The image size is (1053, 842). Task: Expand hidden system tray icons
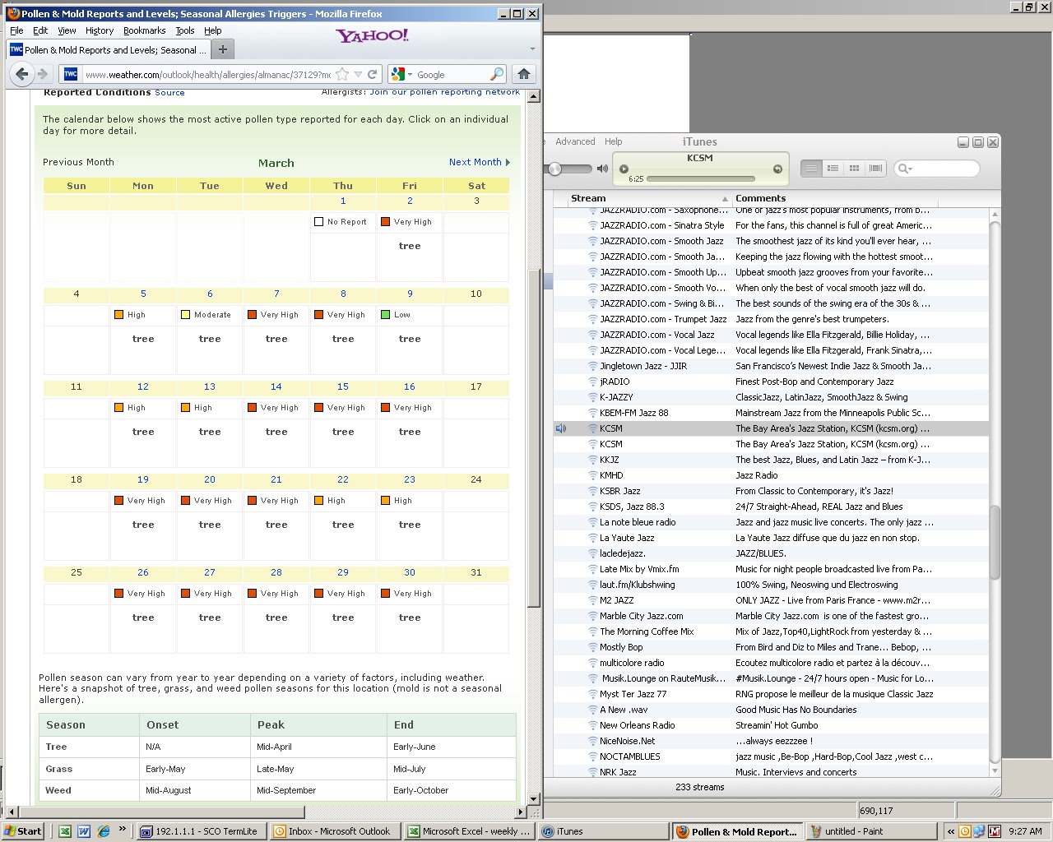[951, 831]
